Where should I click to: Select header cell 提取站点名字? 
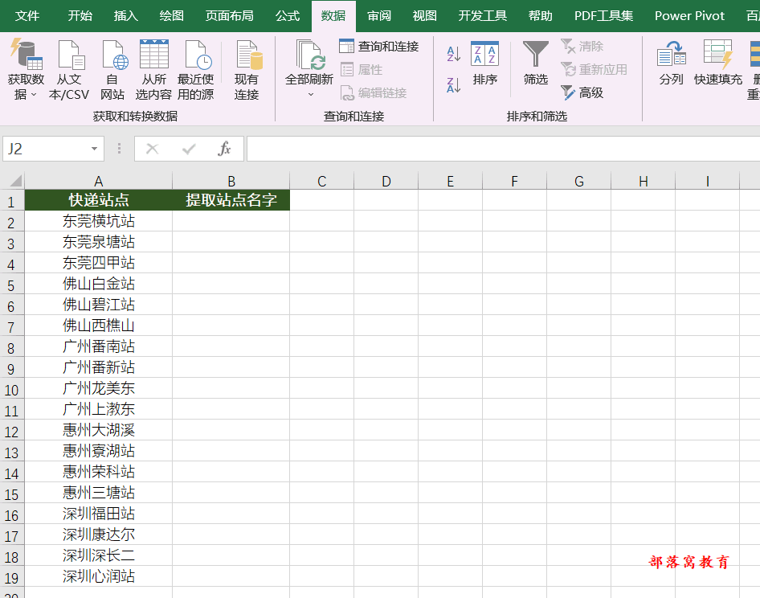(231, 200)
